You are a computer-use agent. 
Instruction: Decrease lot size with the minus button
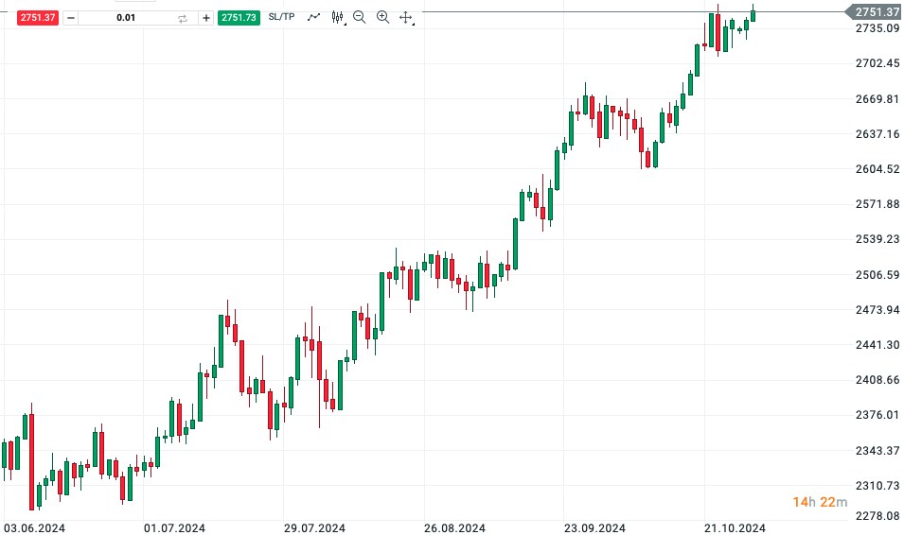pyautogui.click(x=70, y=18)
